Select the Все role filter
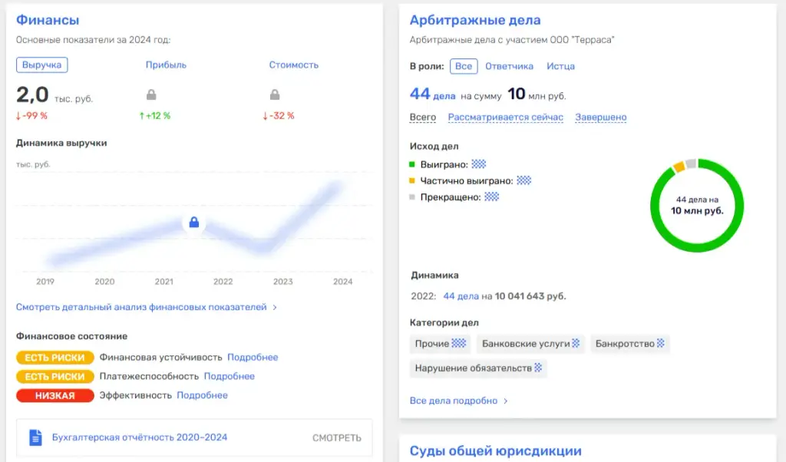This screenshot has height=462, width=786. (x=464, y=66)
